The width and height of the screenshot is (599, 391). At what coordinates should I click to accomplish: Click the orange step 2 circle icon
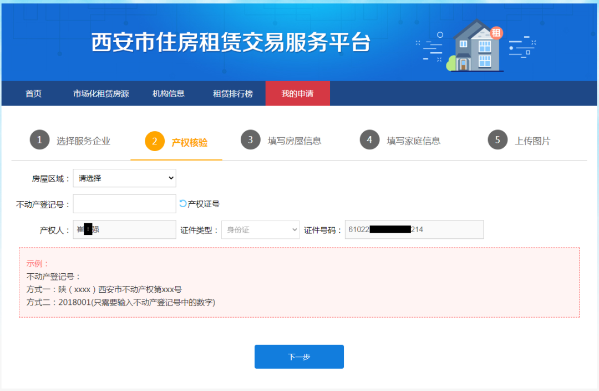155,141
